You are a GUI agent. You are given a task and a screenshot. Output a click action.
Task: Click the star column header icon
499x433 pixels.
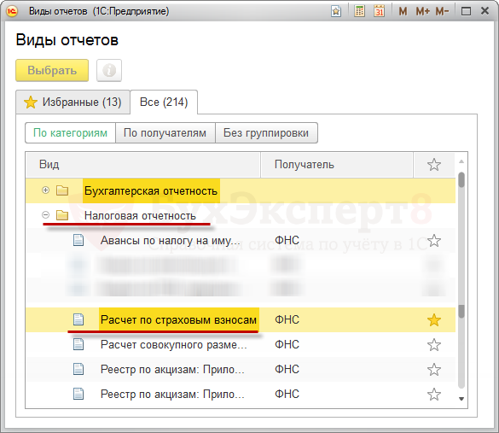coord(434,165)
